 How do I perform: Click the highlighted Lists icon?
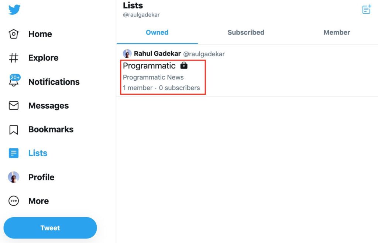(x=13, y=153)
